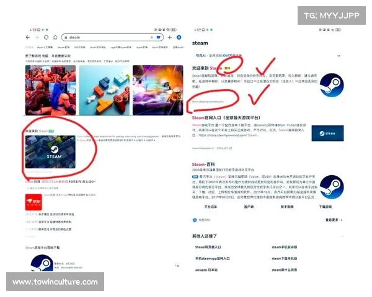Tap the round Steam logo in the 百科 card

[x=332, y=187]
